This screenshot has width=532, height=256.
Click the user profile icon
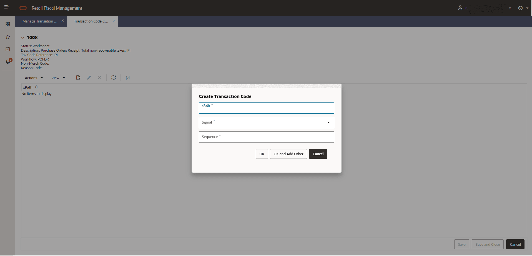pyautogui.click(x=460, y=8)
